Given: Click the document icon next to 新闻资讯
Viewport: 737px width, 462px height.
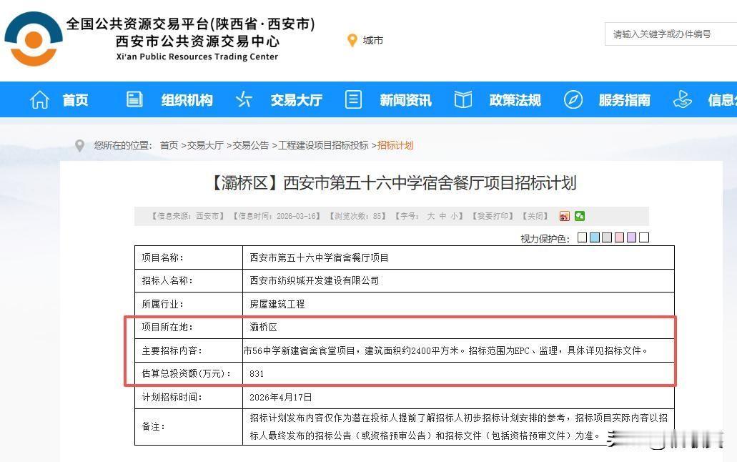Looking at the screenshot, I should pyautogui.click(x=353, y=100).
